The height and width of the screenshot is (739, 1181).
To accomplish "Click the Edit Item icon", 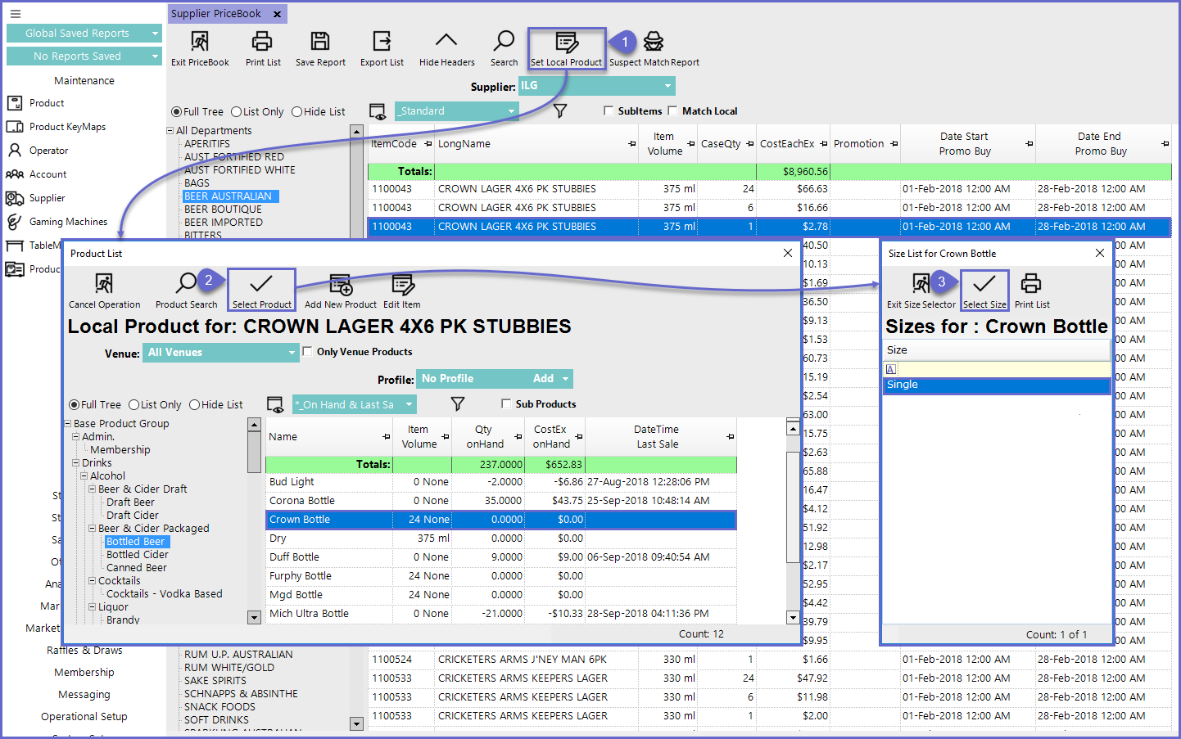I will coord(402,285).
